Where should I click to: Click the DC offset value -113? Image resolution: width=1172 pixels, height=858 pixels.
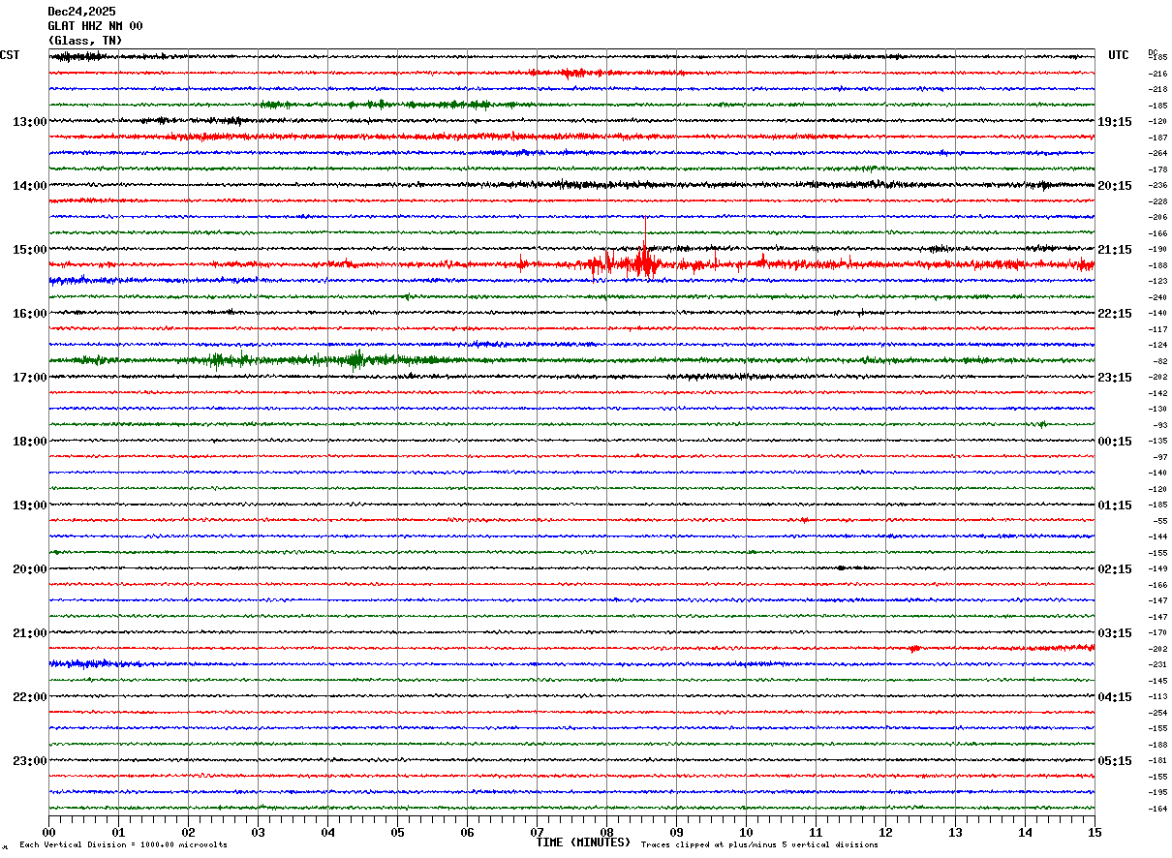[1157, 696]
